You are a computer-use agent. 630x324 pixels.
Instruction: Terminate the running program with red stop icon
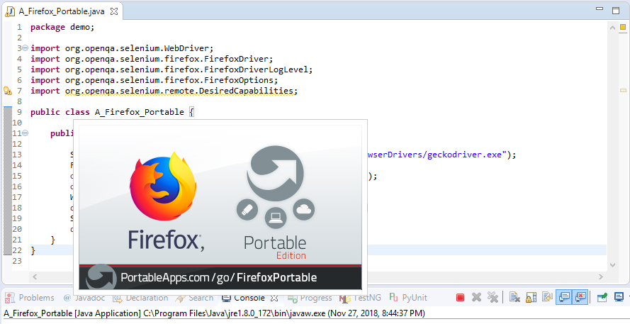(460, 298)
